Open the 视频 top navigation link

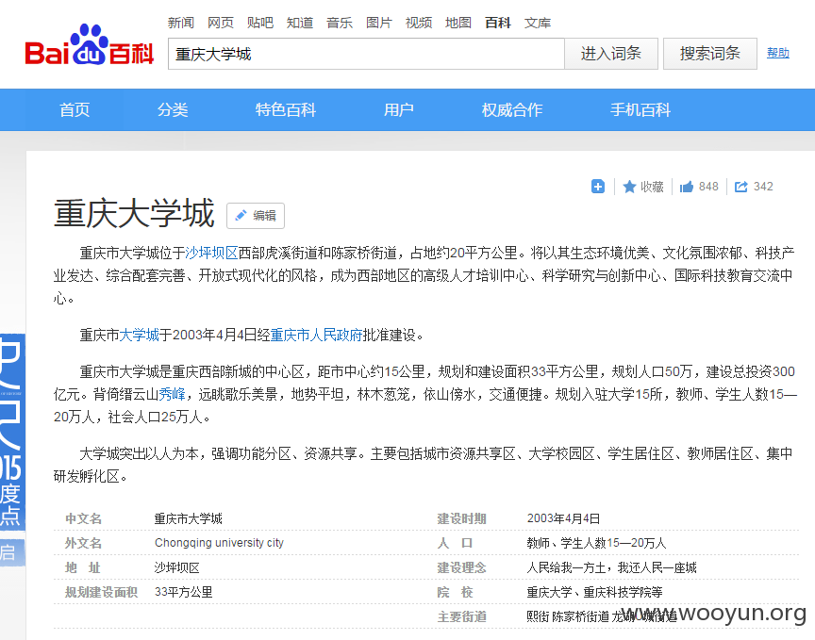[419, 23]
